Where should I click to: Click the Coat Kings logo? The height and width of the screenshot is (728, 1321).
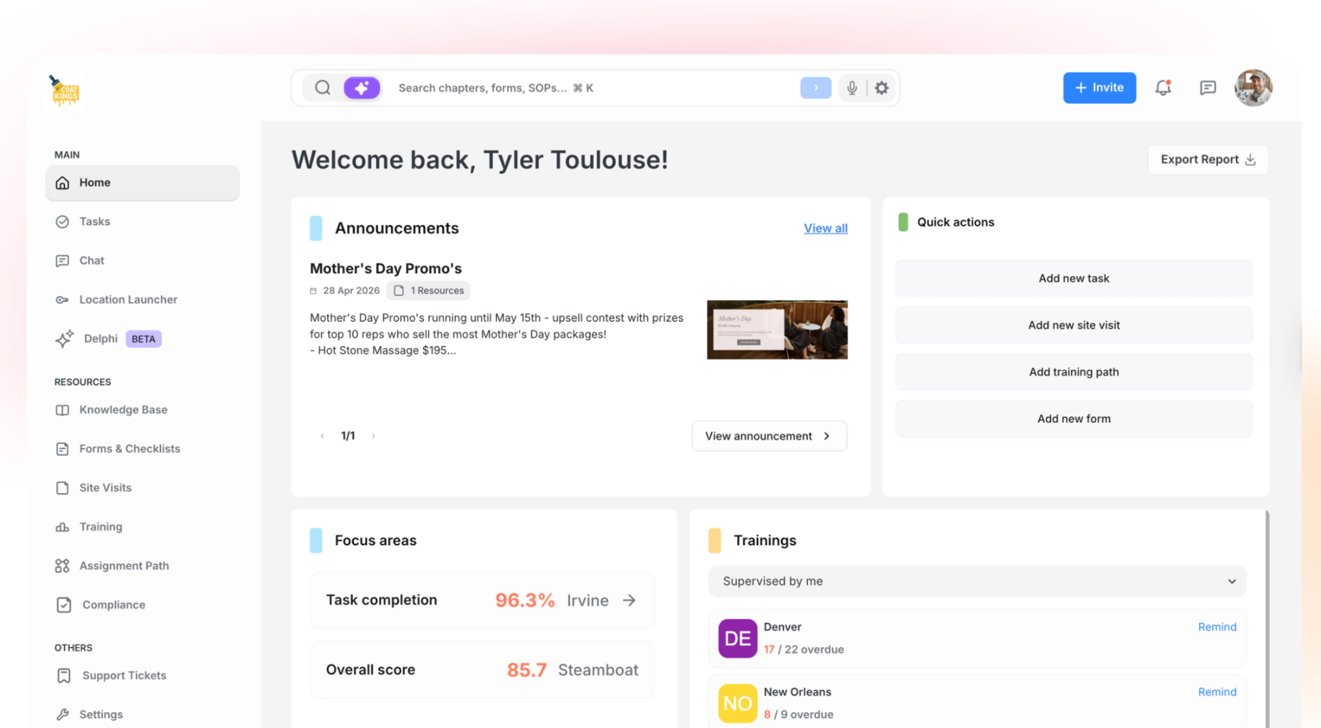pos(65,91)
